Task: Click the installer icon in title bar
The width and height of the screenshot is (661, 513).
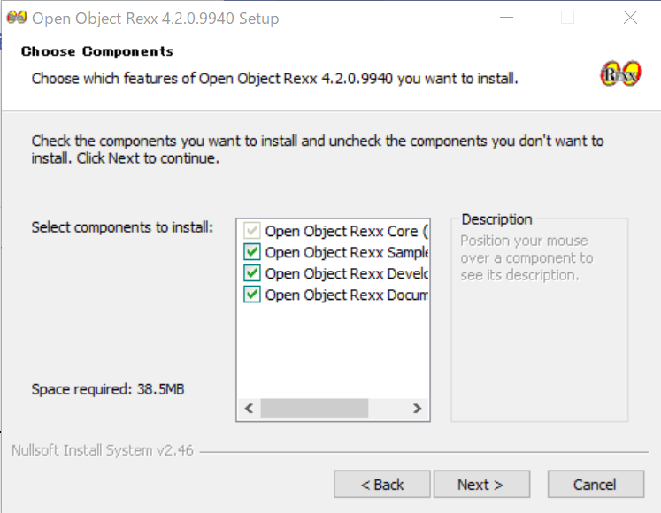Action: (16, 17)
